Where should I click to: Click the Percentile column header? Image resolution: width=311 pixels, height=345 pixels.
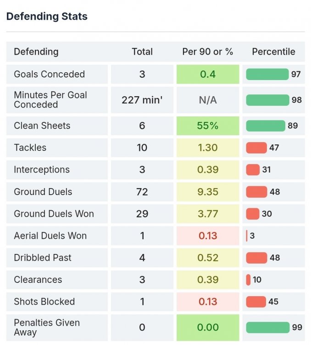click(x=273, y=52)
